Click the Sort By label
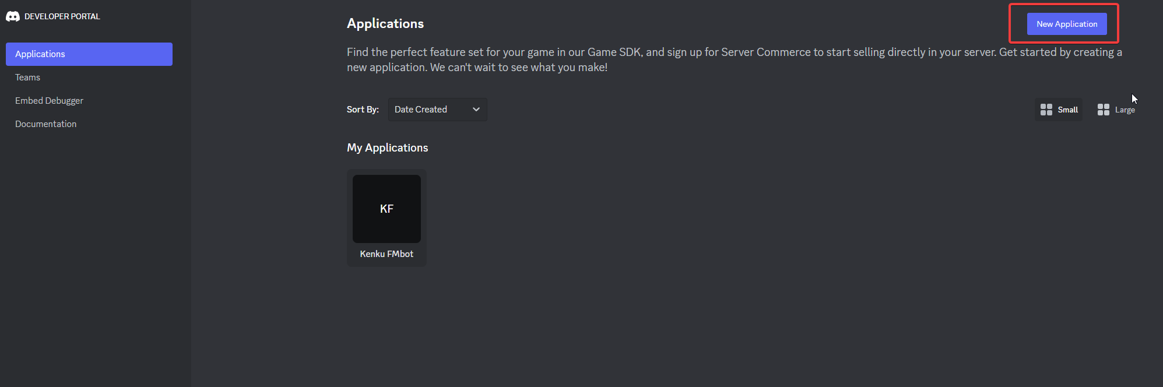This screenshot has width=1163, height=387. pyautogui.click(x=363, y=110)
